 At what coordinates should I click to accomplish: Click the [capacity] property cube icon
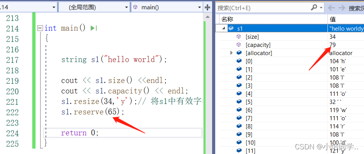click(x=239, y=45)
